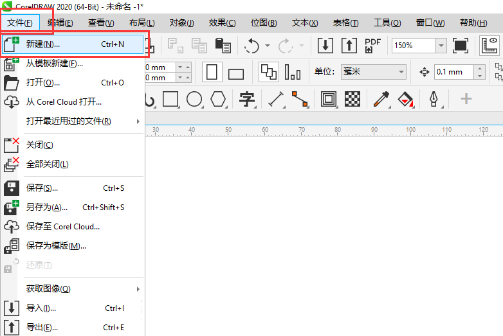This screenshot has height=336, width=503.
Task: Select the Connector tool
Action: pos(300,99)
